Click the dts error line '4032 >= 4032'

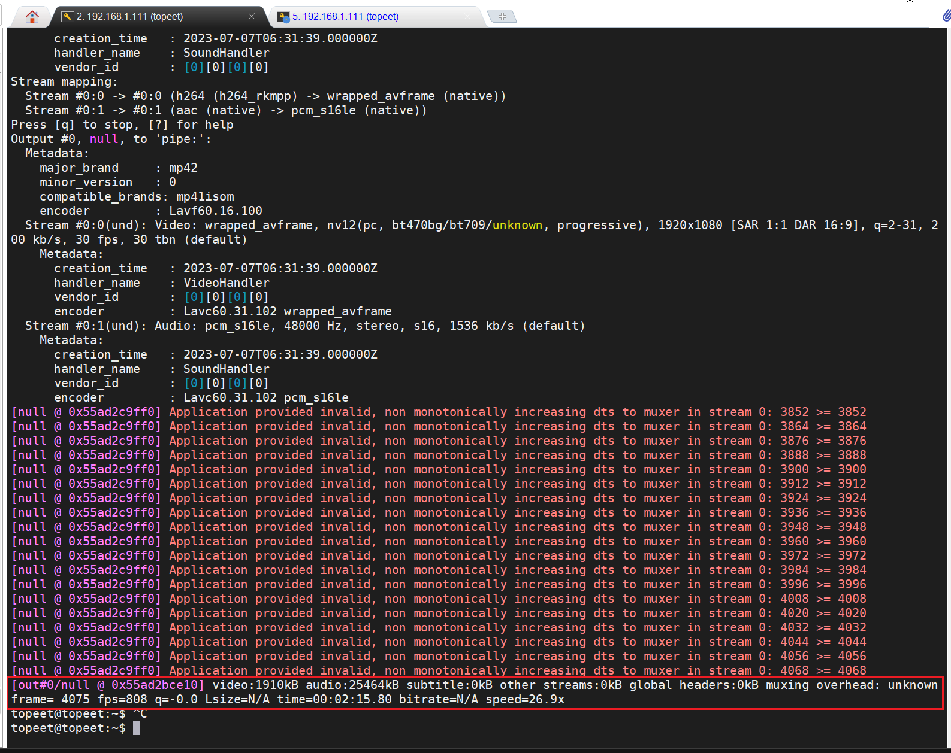point(439,627)
